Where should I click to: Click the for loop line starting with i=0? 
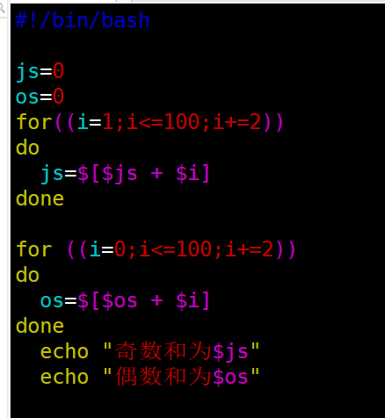(x=156, y=249)
